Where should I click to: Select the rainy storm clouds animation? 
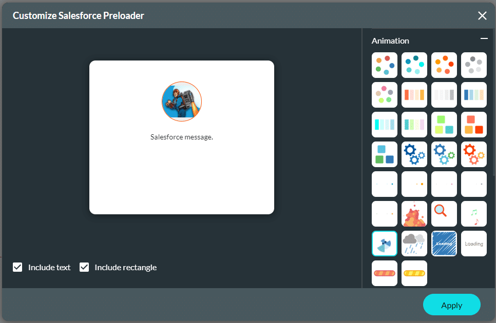point(414,243)
